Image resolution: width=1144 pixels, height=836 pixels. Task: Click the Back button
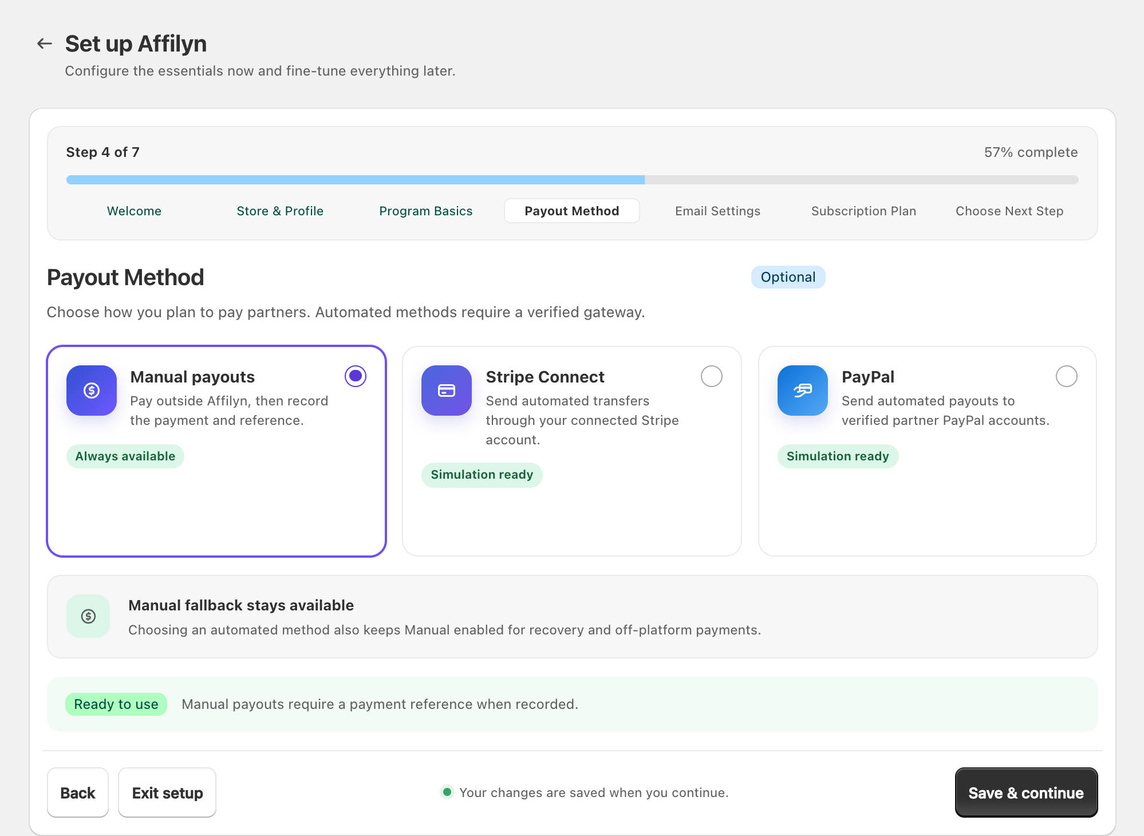click(x=78, y=792)
